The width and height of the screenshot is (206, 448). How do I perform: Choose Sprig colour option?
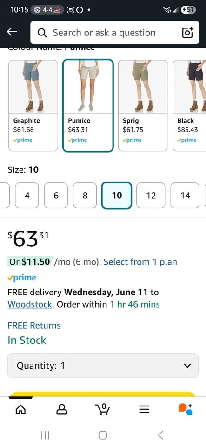coord(143,105)
